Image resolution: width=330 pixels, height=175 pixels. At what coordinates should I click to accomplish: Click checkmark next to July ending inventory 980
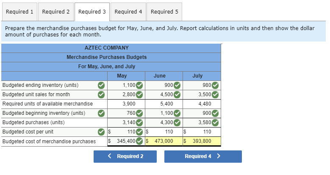215,86
